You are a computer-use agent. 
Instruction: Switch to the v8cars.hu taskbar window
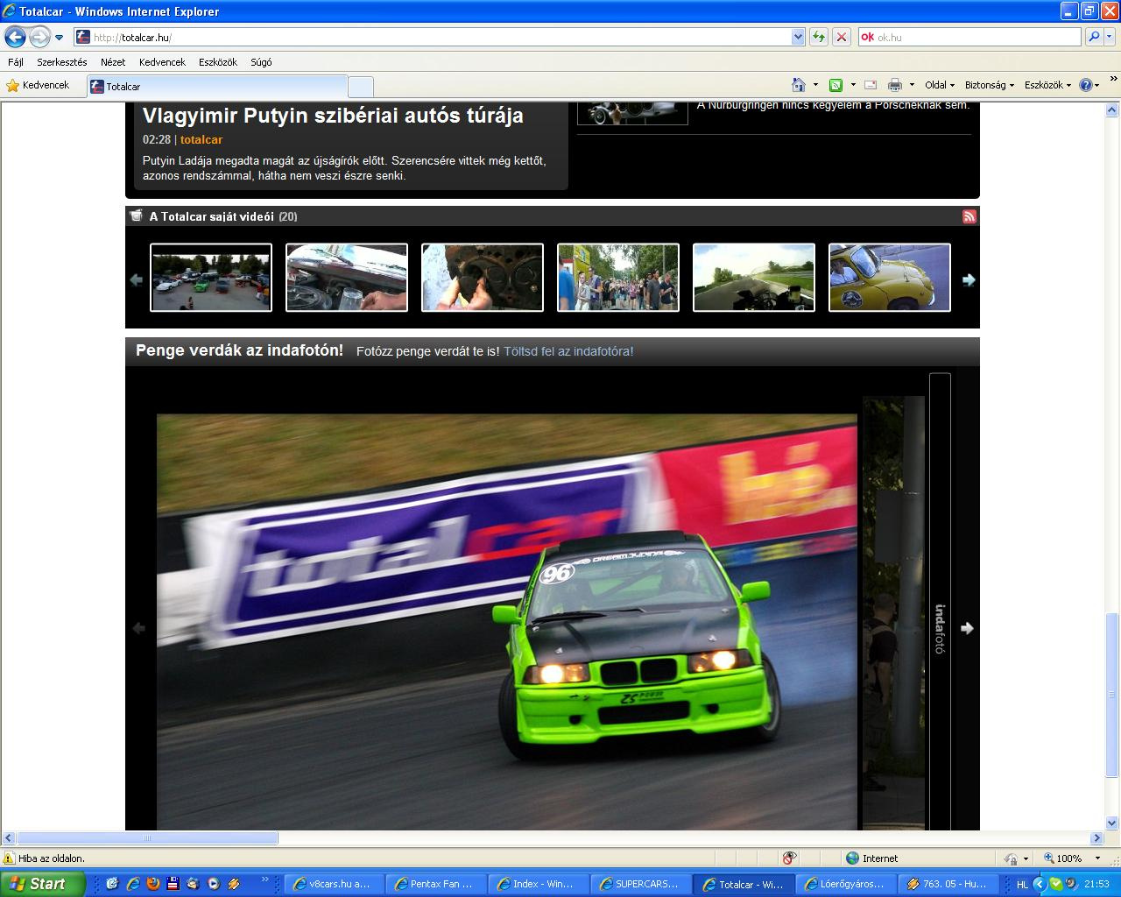click(333, 884)
